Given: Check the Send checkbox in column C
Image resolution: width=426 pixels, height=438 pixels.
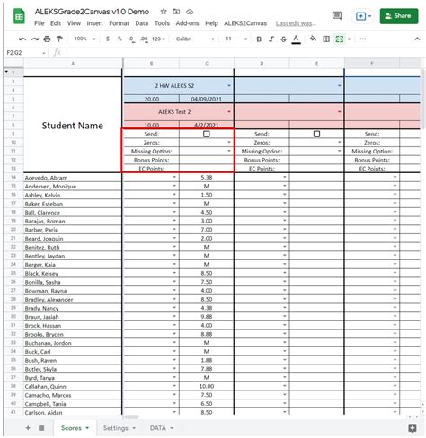Looking at the screenshot, I should (x=207, y=134).
